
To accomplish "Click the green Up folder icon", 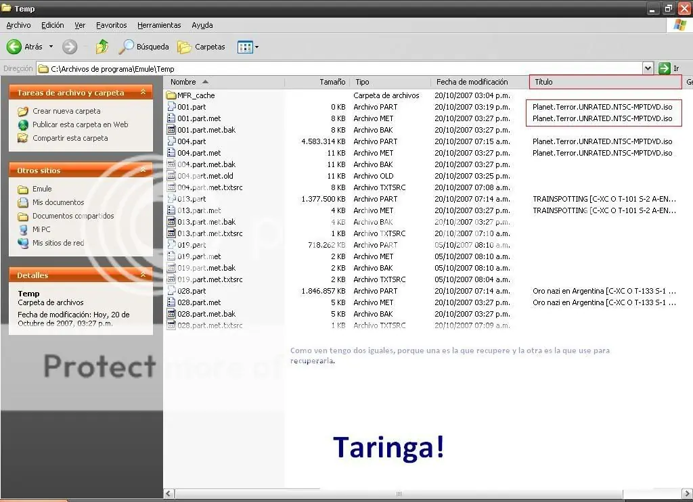I will point(102,47).
